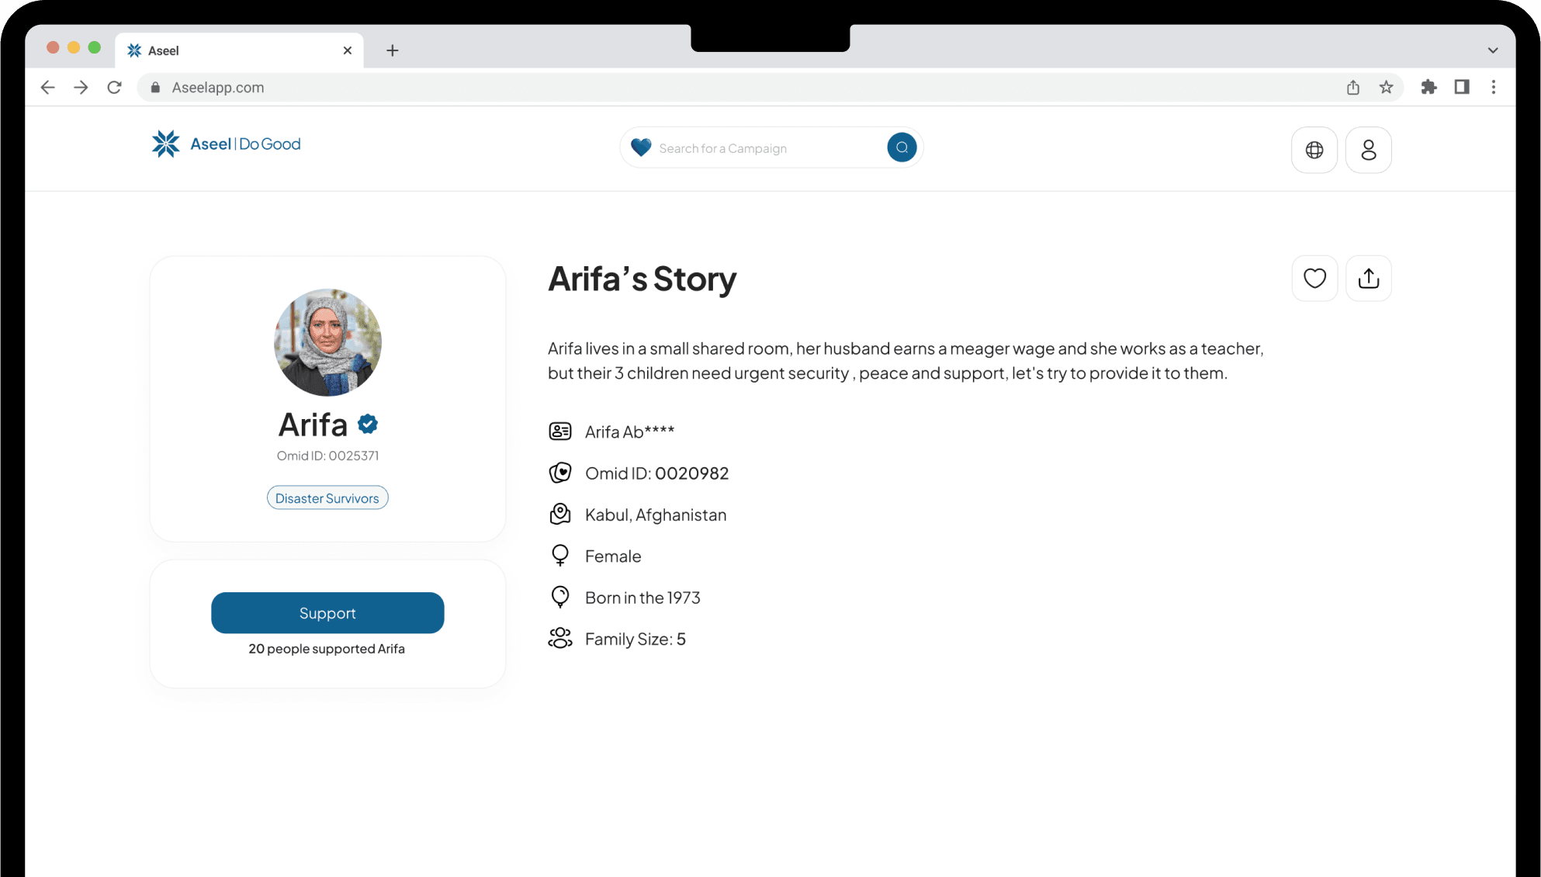Click the browser extensions puzzle icon

(1428, 88)
